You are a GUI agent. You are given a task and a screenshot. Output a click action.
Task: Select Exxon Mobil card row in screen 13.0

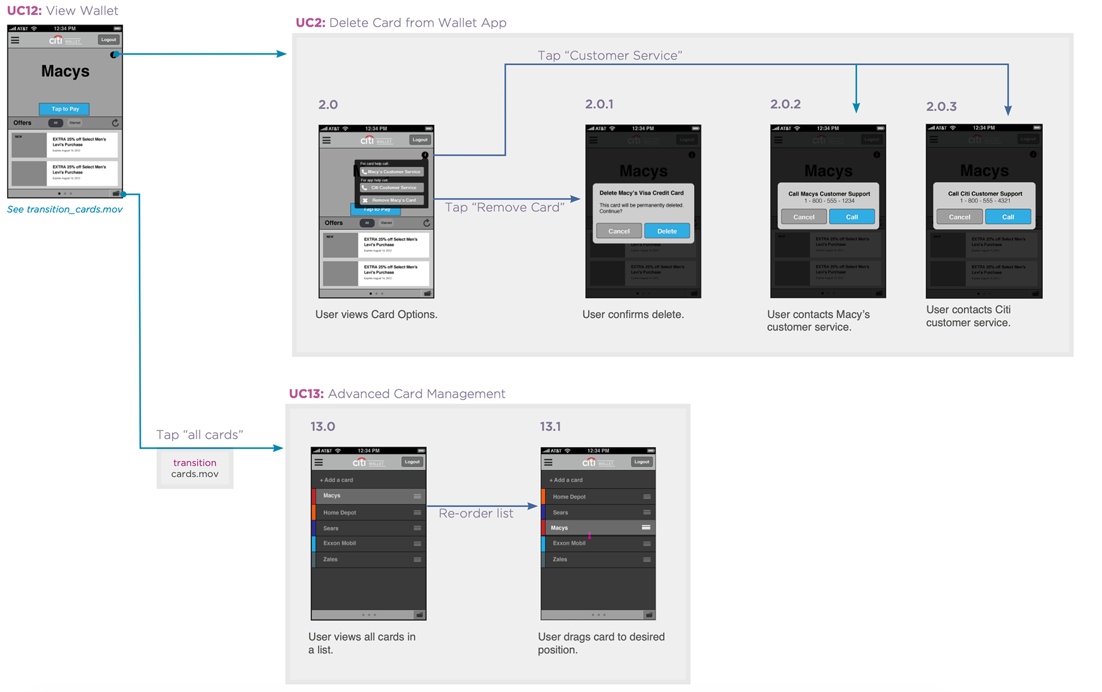(x=368, y=543)
